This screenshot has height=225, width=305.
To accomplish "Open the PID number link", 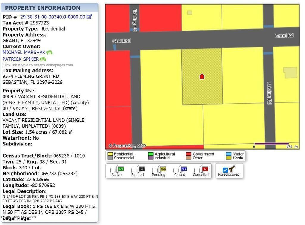I will [52, 17].
